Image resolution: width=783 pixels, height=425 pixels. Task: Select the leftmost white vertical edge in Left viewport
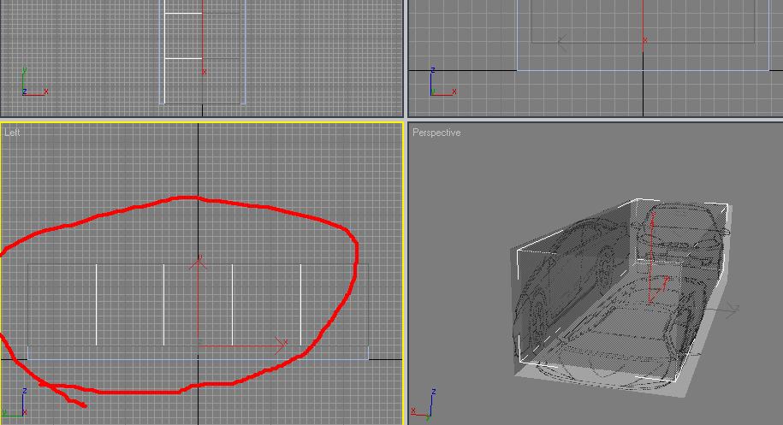point(96,304)
